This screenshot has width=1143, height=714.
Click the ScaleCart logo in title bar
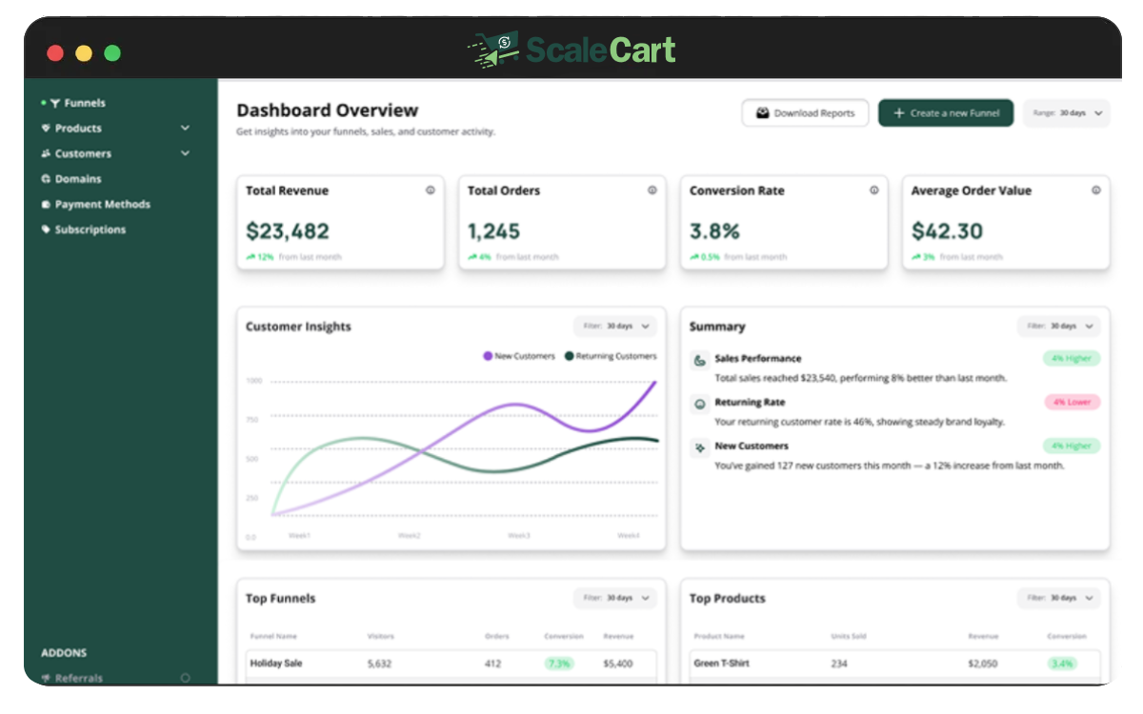click(x=571, y=50)
